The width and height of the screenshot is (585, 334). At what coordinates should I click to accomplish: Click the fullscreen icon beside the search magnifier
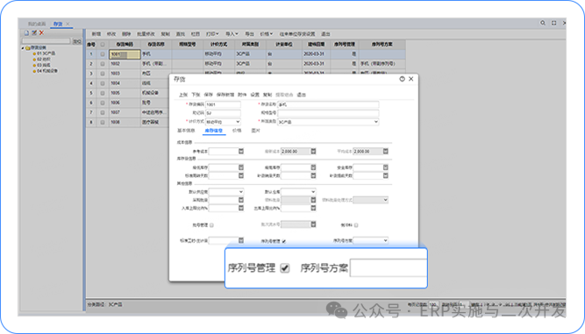tap(554, 23)
